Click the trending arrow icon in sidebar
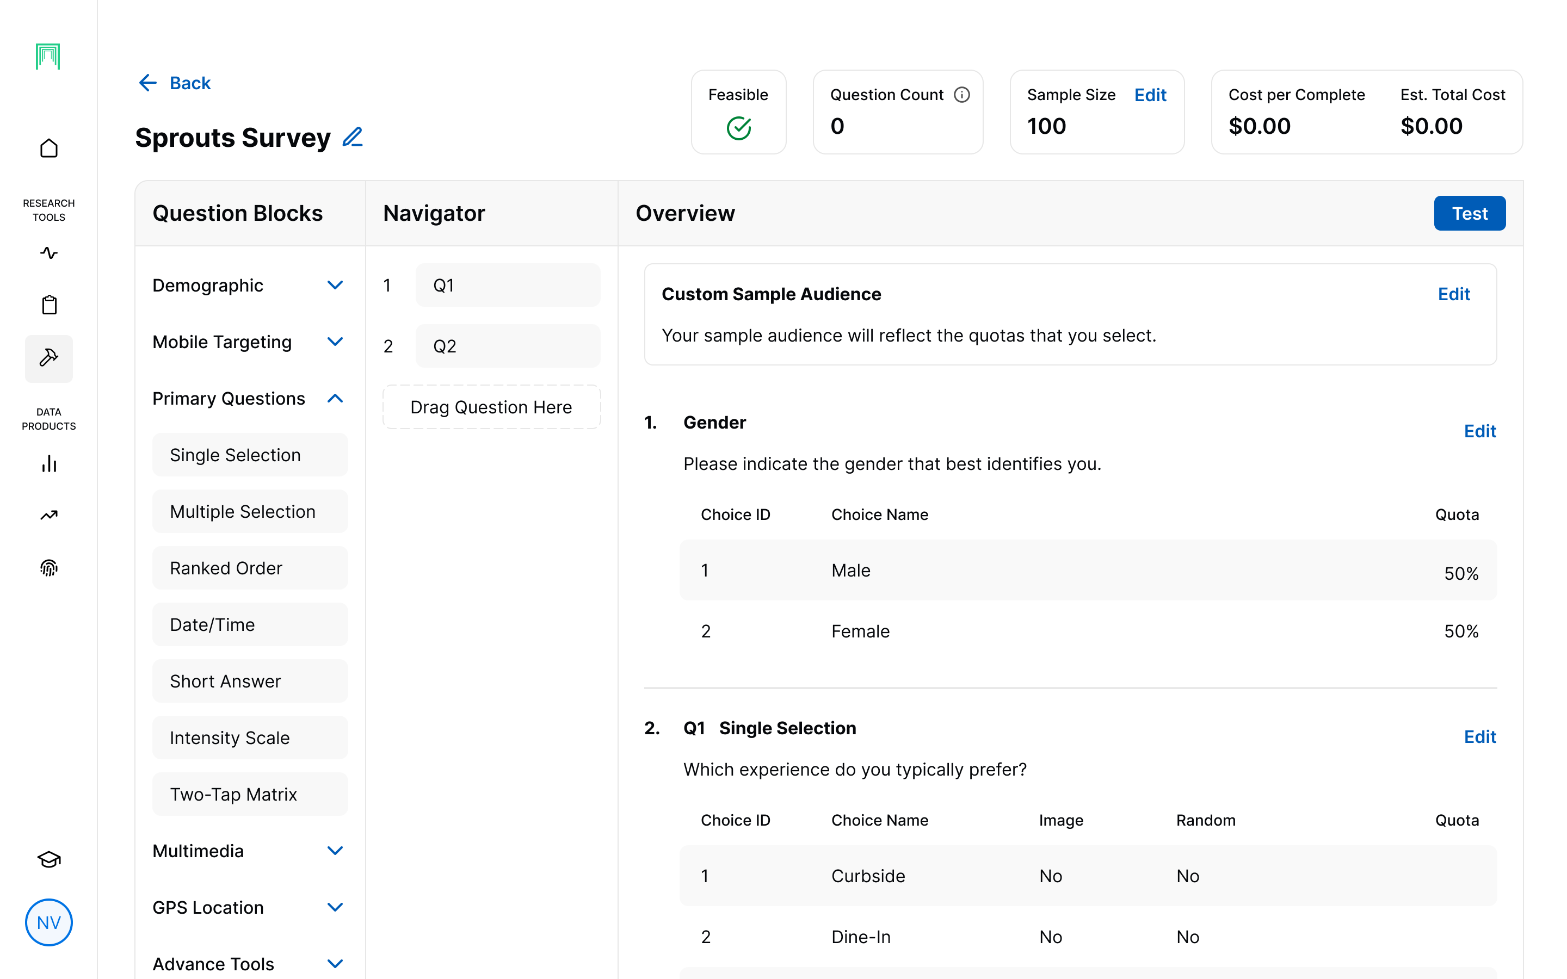 tap(48, 516)
